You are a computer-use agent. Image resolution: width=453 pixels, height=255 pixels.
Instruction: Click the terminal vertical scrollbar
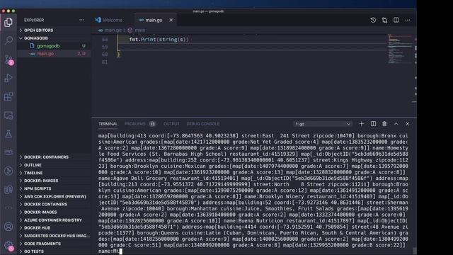[x=415, y=250]
